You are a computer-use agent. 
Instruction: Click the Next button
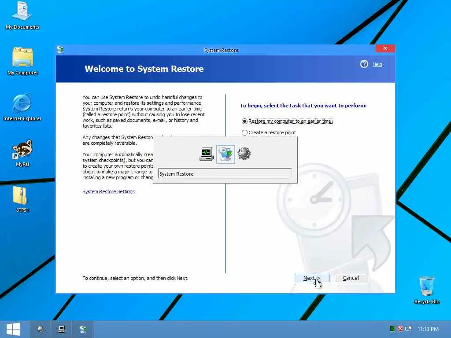tap(312, 278)
